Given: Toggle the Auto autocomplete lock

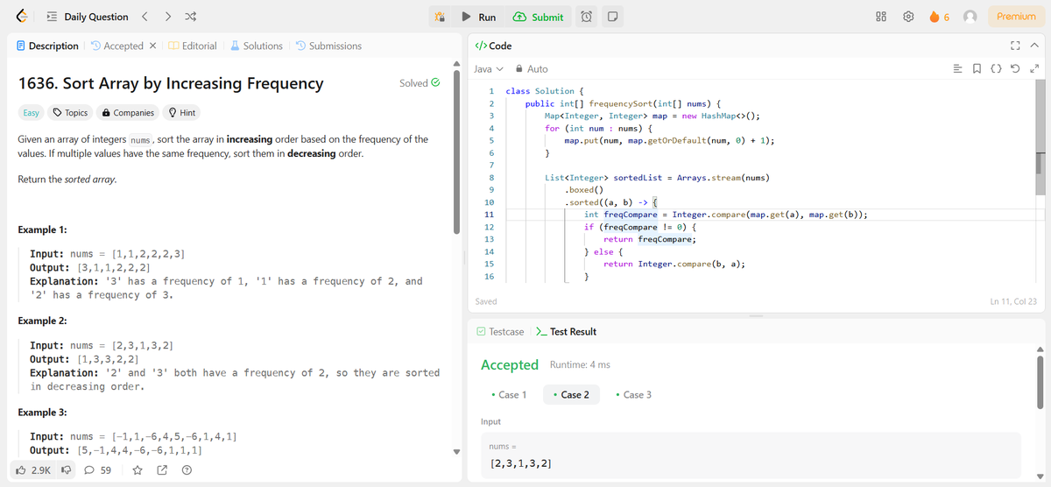Looking at the screenshot, I should click(532, 68).
